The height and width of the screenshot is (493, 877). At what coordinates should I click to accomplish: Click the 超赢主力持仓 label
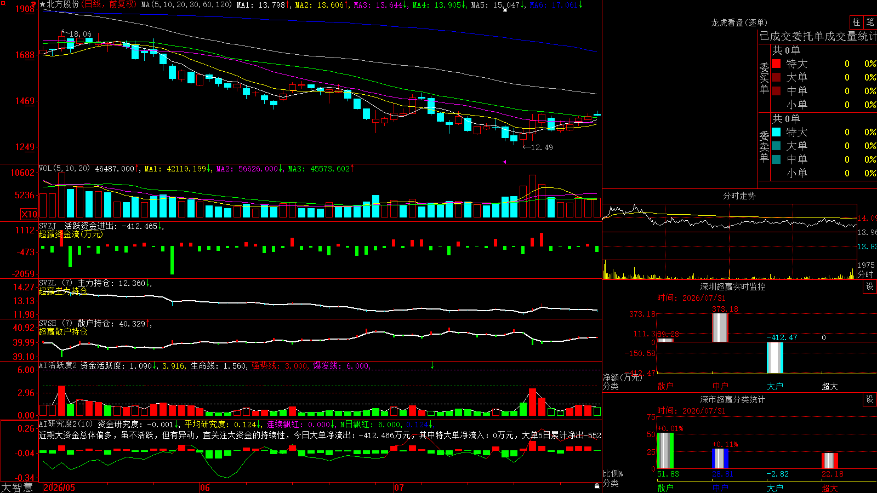click(63, 291)
